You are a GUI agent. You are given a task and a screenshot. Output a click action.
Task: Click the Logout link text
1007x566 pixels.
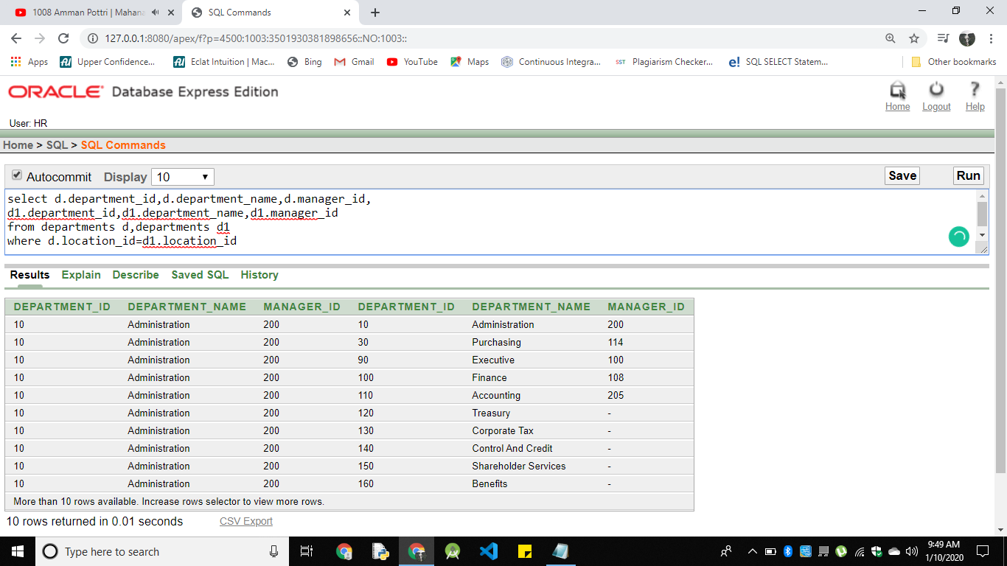tap(936, 107)
